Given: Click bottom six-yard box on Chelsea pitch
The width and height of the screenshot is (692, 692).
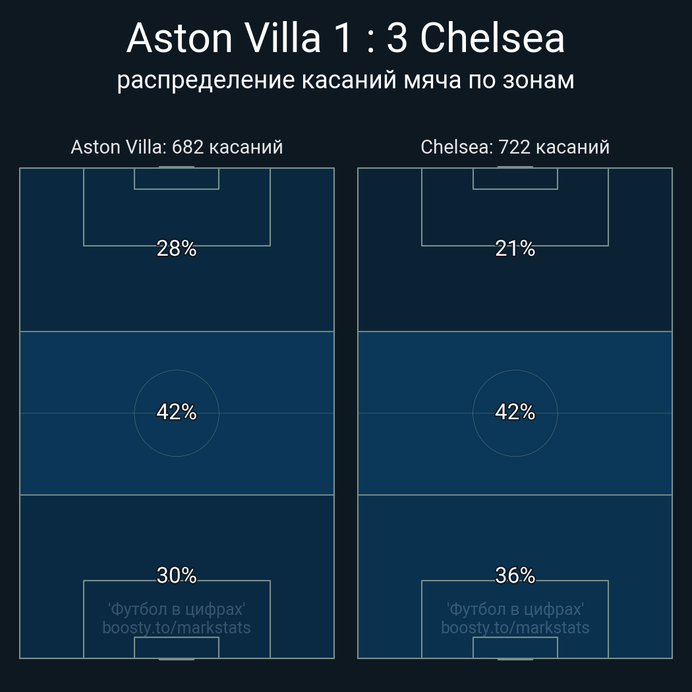Looking at the screenshot, I should (515, 648).
